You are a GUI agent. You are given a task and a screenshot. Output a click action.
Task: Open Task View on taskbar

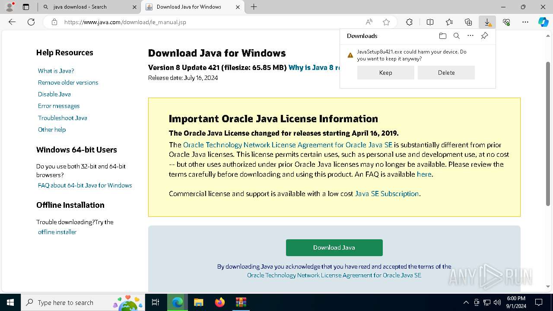156,302
